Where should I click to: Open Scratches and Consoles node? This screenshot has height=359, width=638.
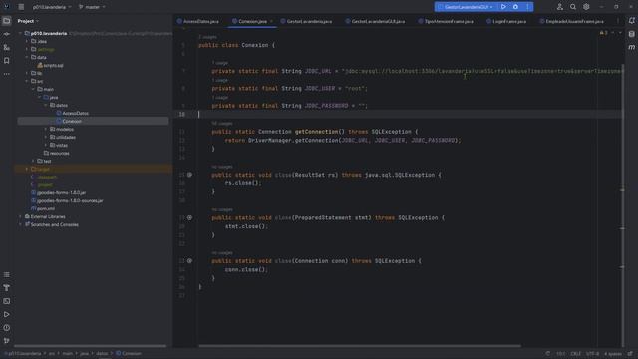pyautogui.click(x=51, y=224)
